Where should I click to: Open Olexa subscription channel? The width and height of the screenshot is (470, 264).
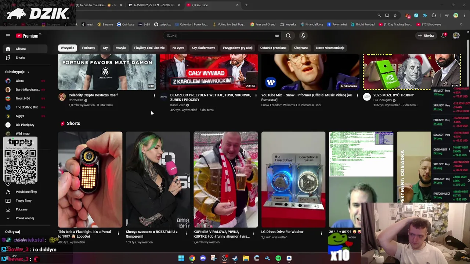(25, 81)
